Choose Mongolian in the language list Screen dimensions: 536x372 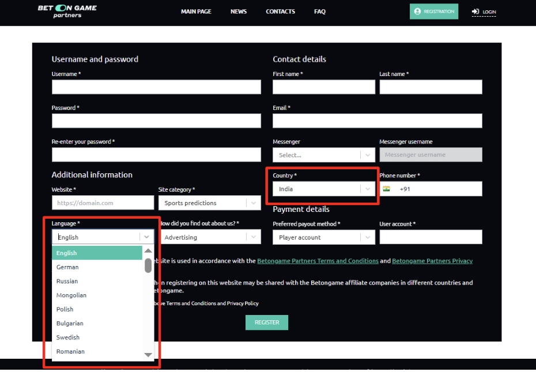point(71,295)
